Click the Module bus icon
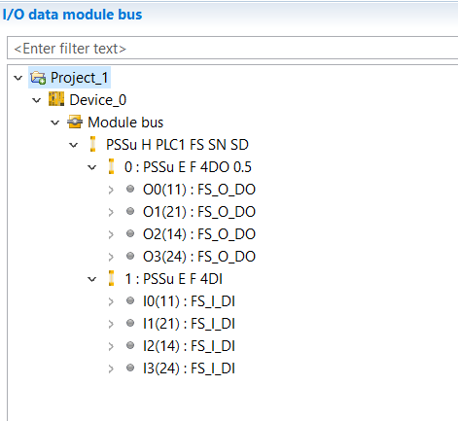 (75, 122)
